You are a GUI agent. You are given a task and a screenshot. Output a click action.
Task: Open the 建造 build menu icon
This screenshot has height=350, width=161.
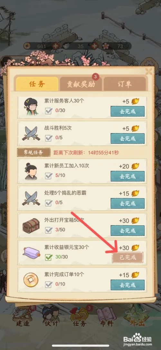point(23,316)
